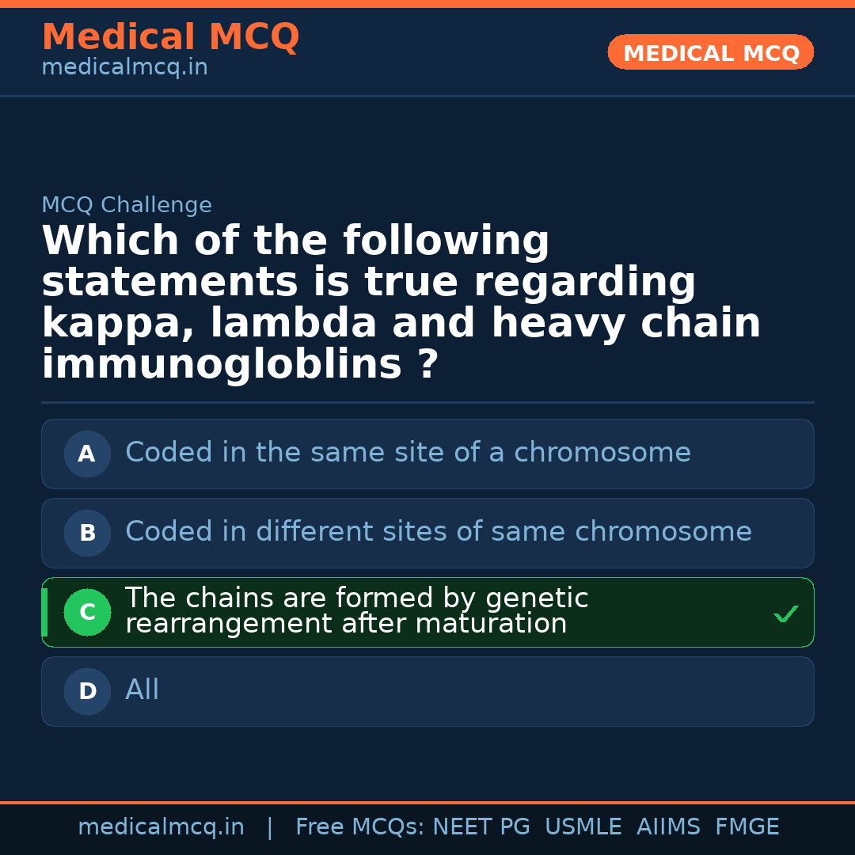Viewport: 855px width, 855px height.
Task: Choose the "All" answer text
Action: click(x=142, y=690)
